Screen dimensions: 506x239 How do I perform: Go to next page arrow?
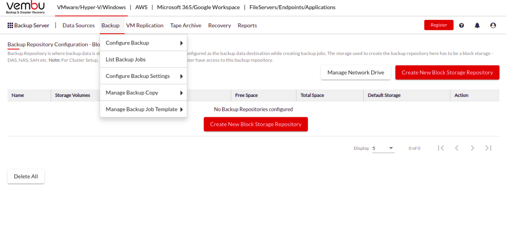473,148
